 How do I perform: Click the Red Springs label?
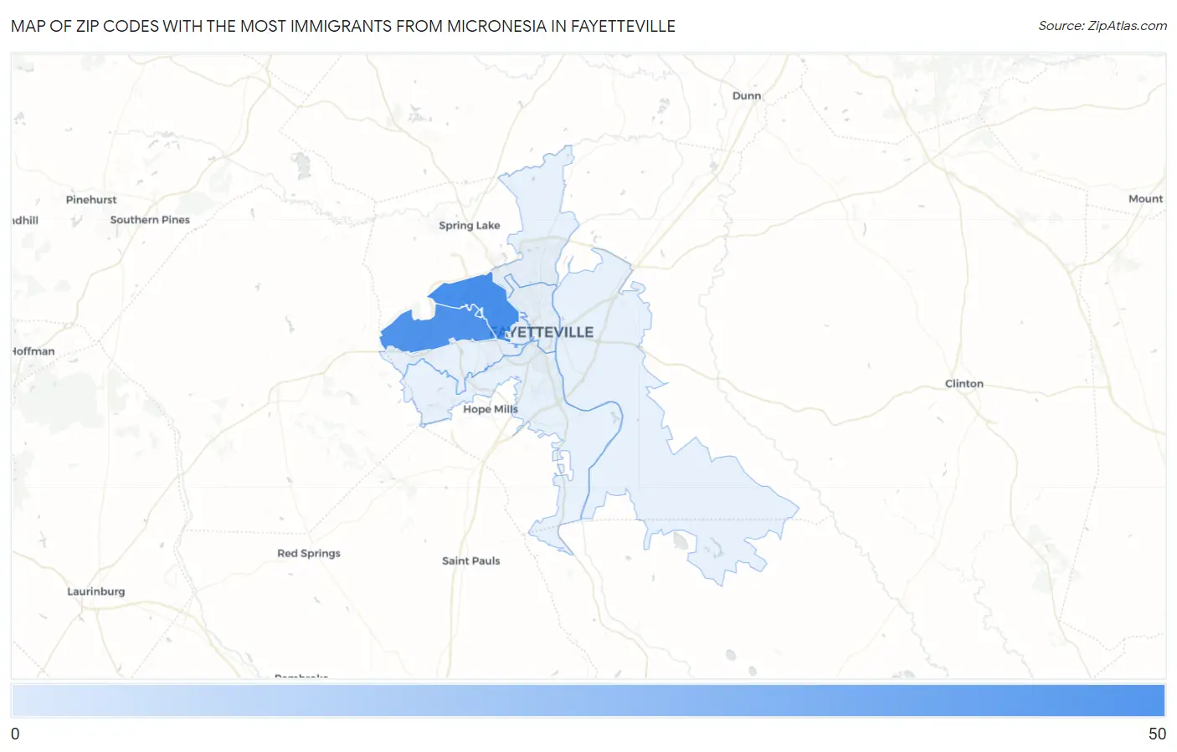tap(309, 553)
